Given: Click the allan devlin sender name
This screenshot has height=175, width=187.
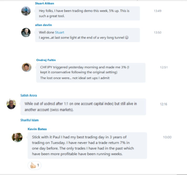Looking at the screenshot, I should pyautogui.click(x=44, y=25).
